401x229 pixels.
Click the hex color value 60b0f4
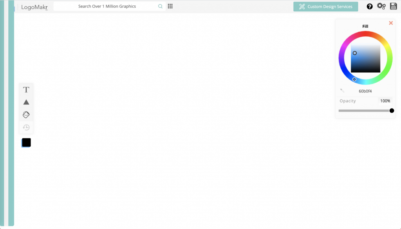365,91
